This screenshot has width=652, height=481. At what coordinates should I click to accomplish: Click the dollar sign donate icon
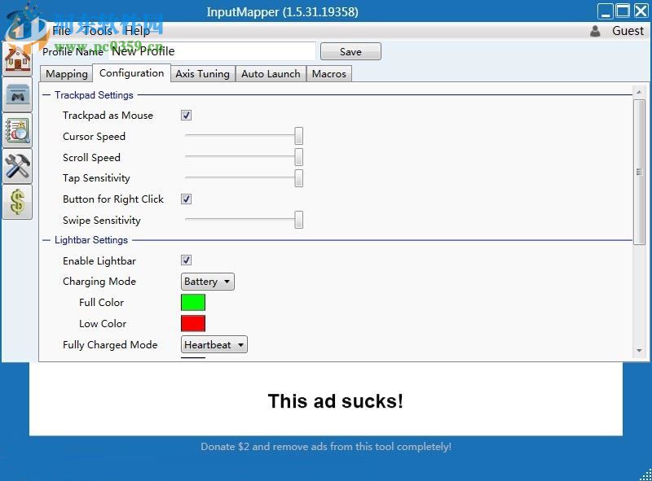[17, 203]
